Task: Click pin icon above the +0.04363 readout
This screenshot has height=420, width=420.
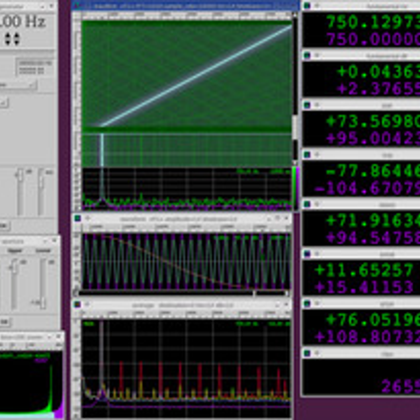Action: click(317, 55)
